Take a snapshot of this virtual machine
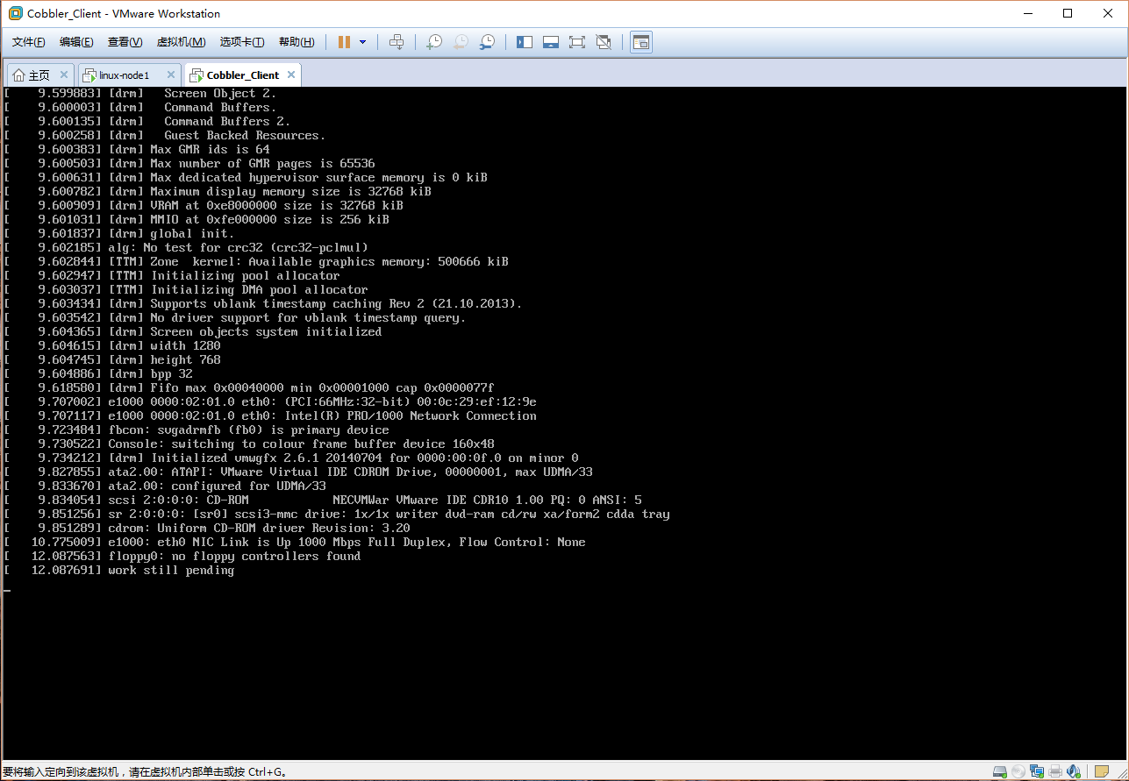 pos(433,42)
